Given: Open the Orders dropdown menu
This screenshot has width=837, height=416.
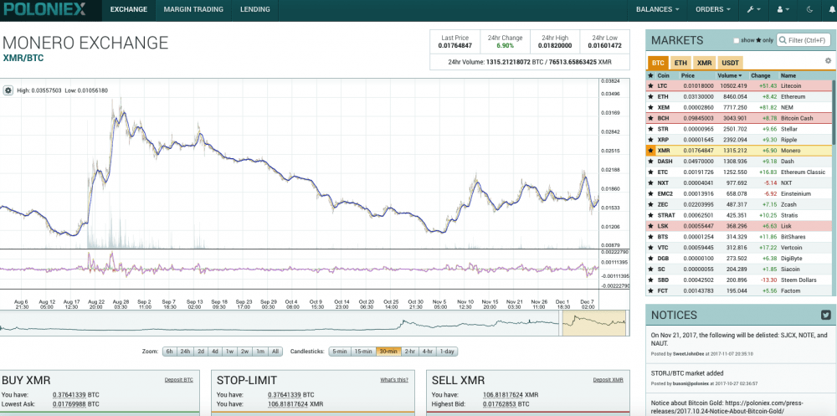Looking at the screenshot, I should tap(711, 9).
